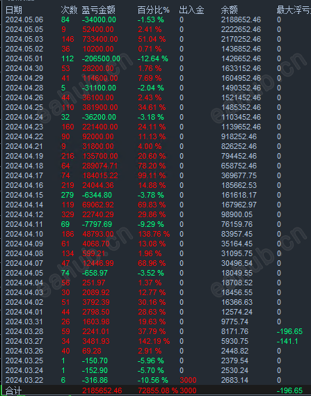Click max floating loss -141.1
Screen dimensions: 311x396
click(287, 342)
